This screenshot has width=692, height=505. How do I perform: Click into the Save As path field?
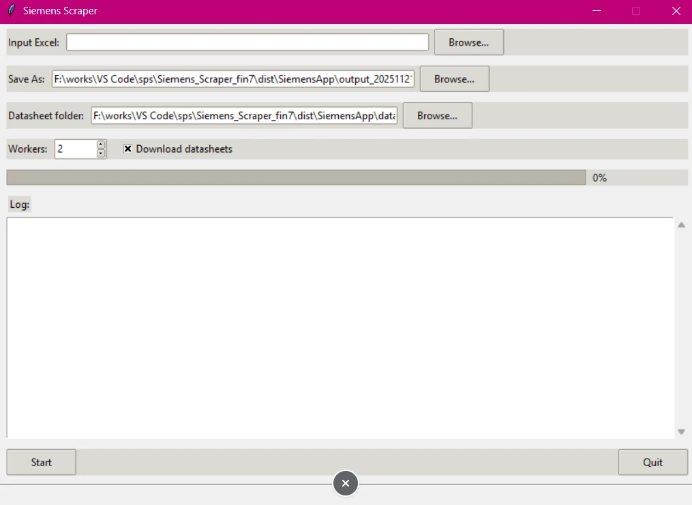[233, 79]
